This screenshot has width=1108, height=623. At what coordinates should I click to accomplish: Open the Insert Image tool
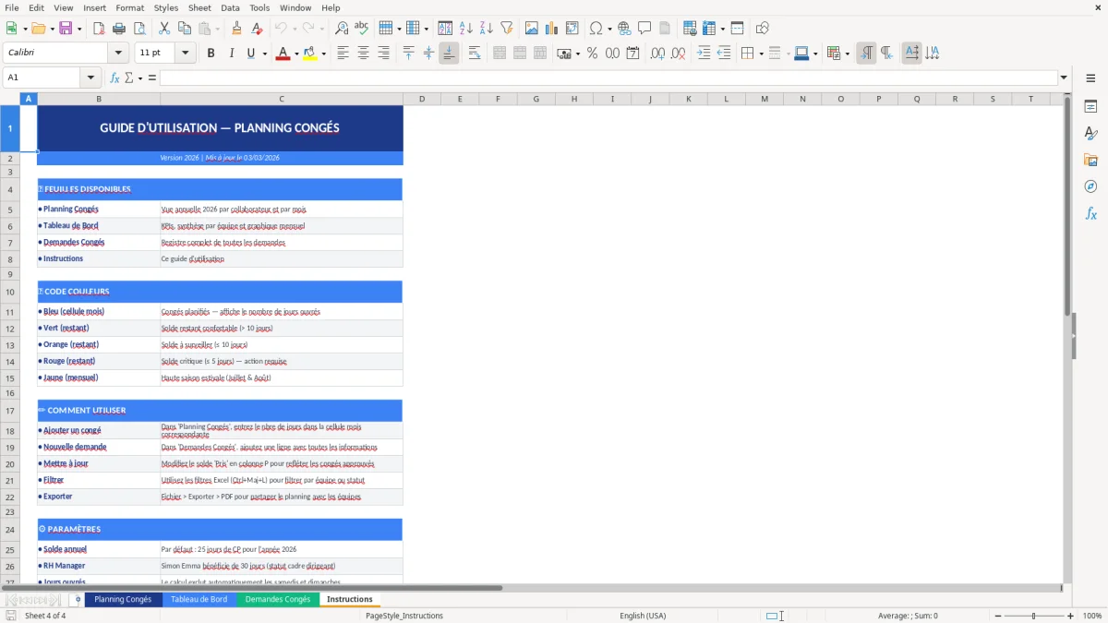tap(532, 28)
